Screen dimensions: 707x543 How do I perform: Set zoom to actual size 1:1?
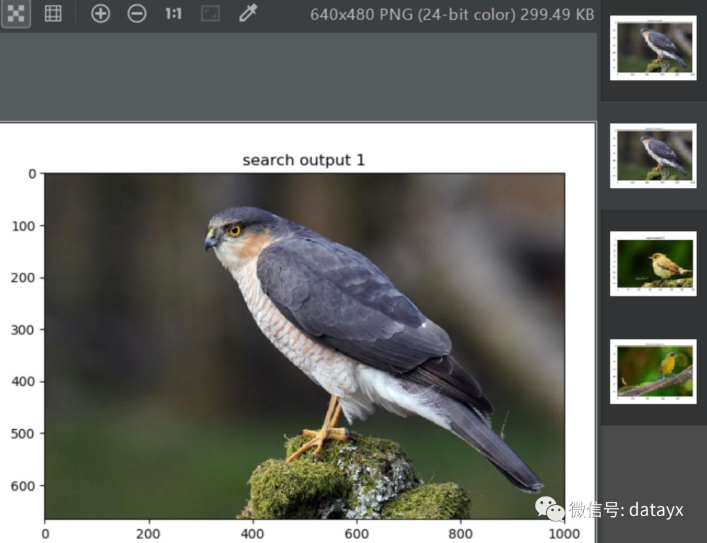173,14
